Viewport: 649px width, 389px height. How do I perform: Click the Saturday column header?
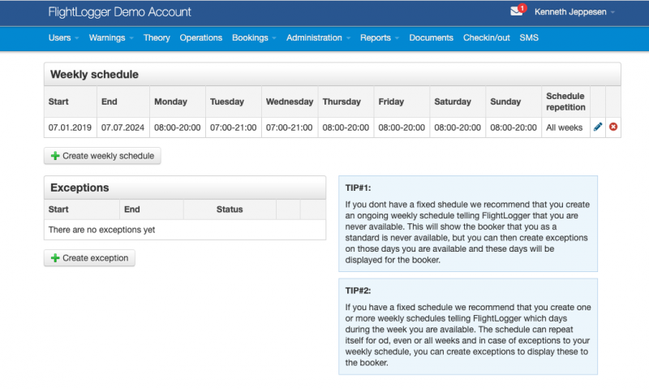[458, 102]
